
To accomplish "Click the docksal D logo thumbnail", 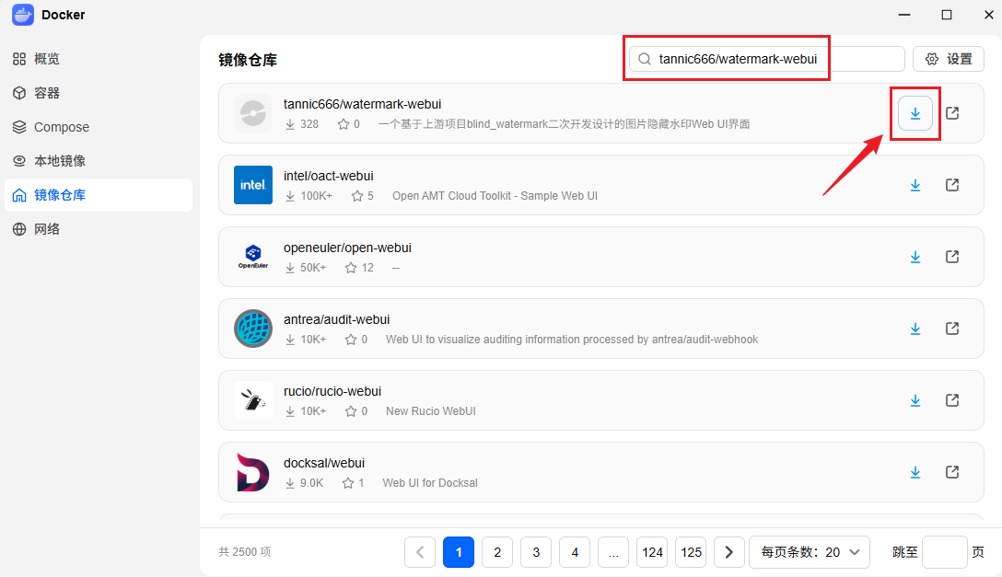I will click(x=253, y=472).
